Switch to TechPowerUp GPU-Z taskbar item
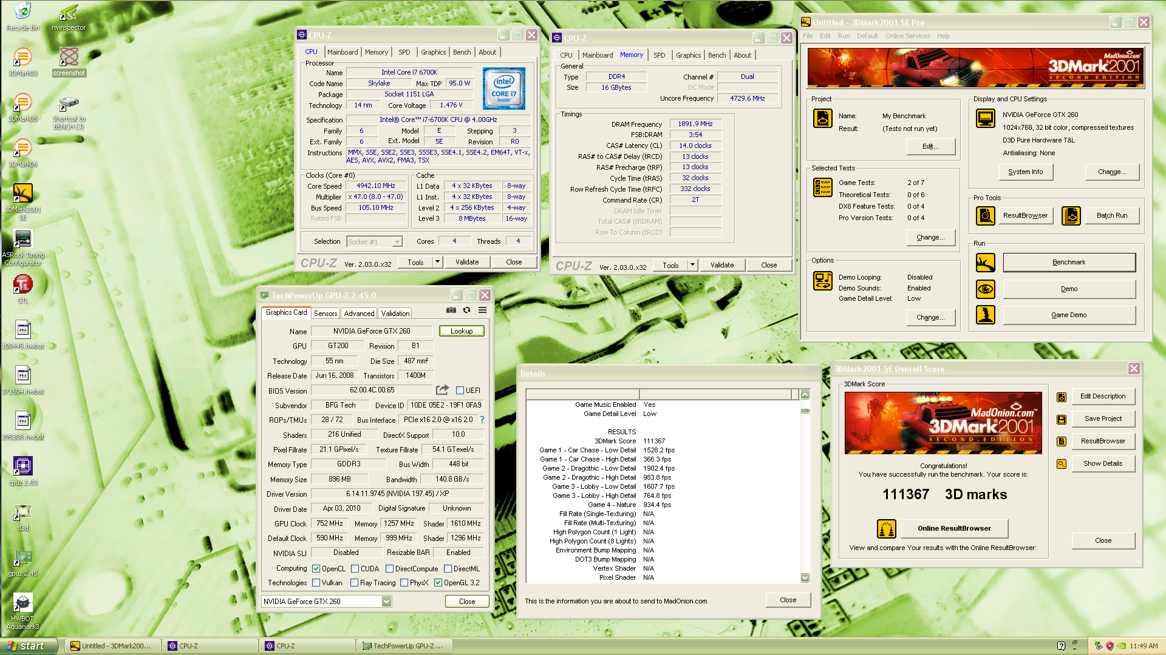Screen dimensions: 1166x655 [403, 646]
